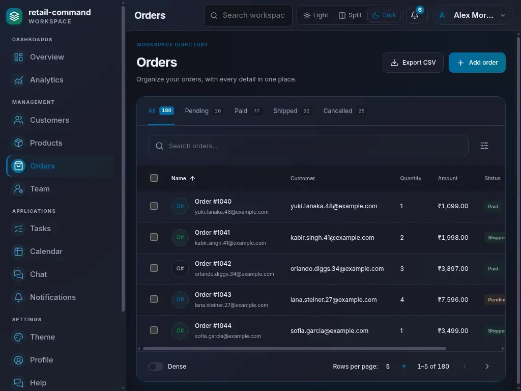This screenshot has height=391, width=521.
Task: Click the Export CSV button
Action: (x=413, y=63)
